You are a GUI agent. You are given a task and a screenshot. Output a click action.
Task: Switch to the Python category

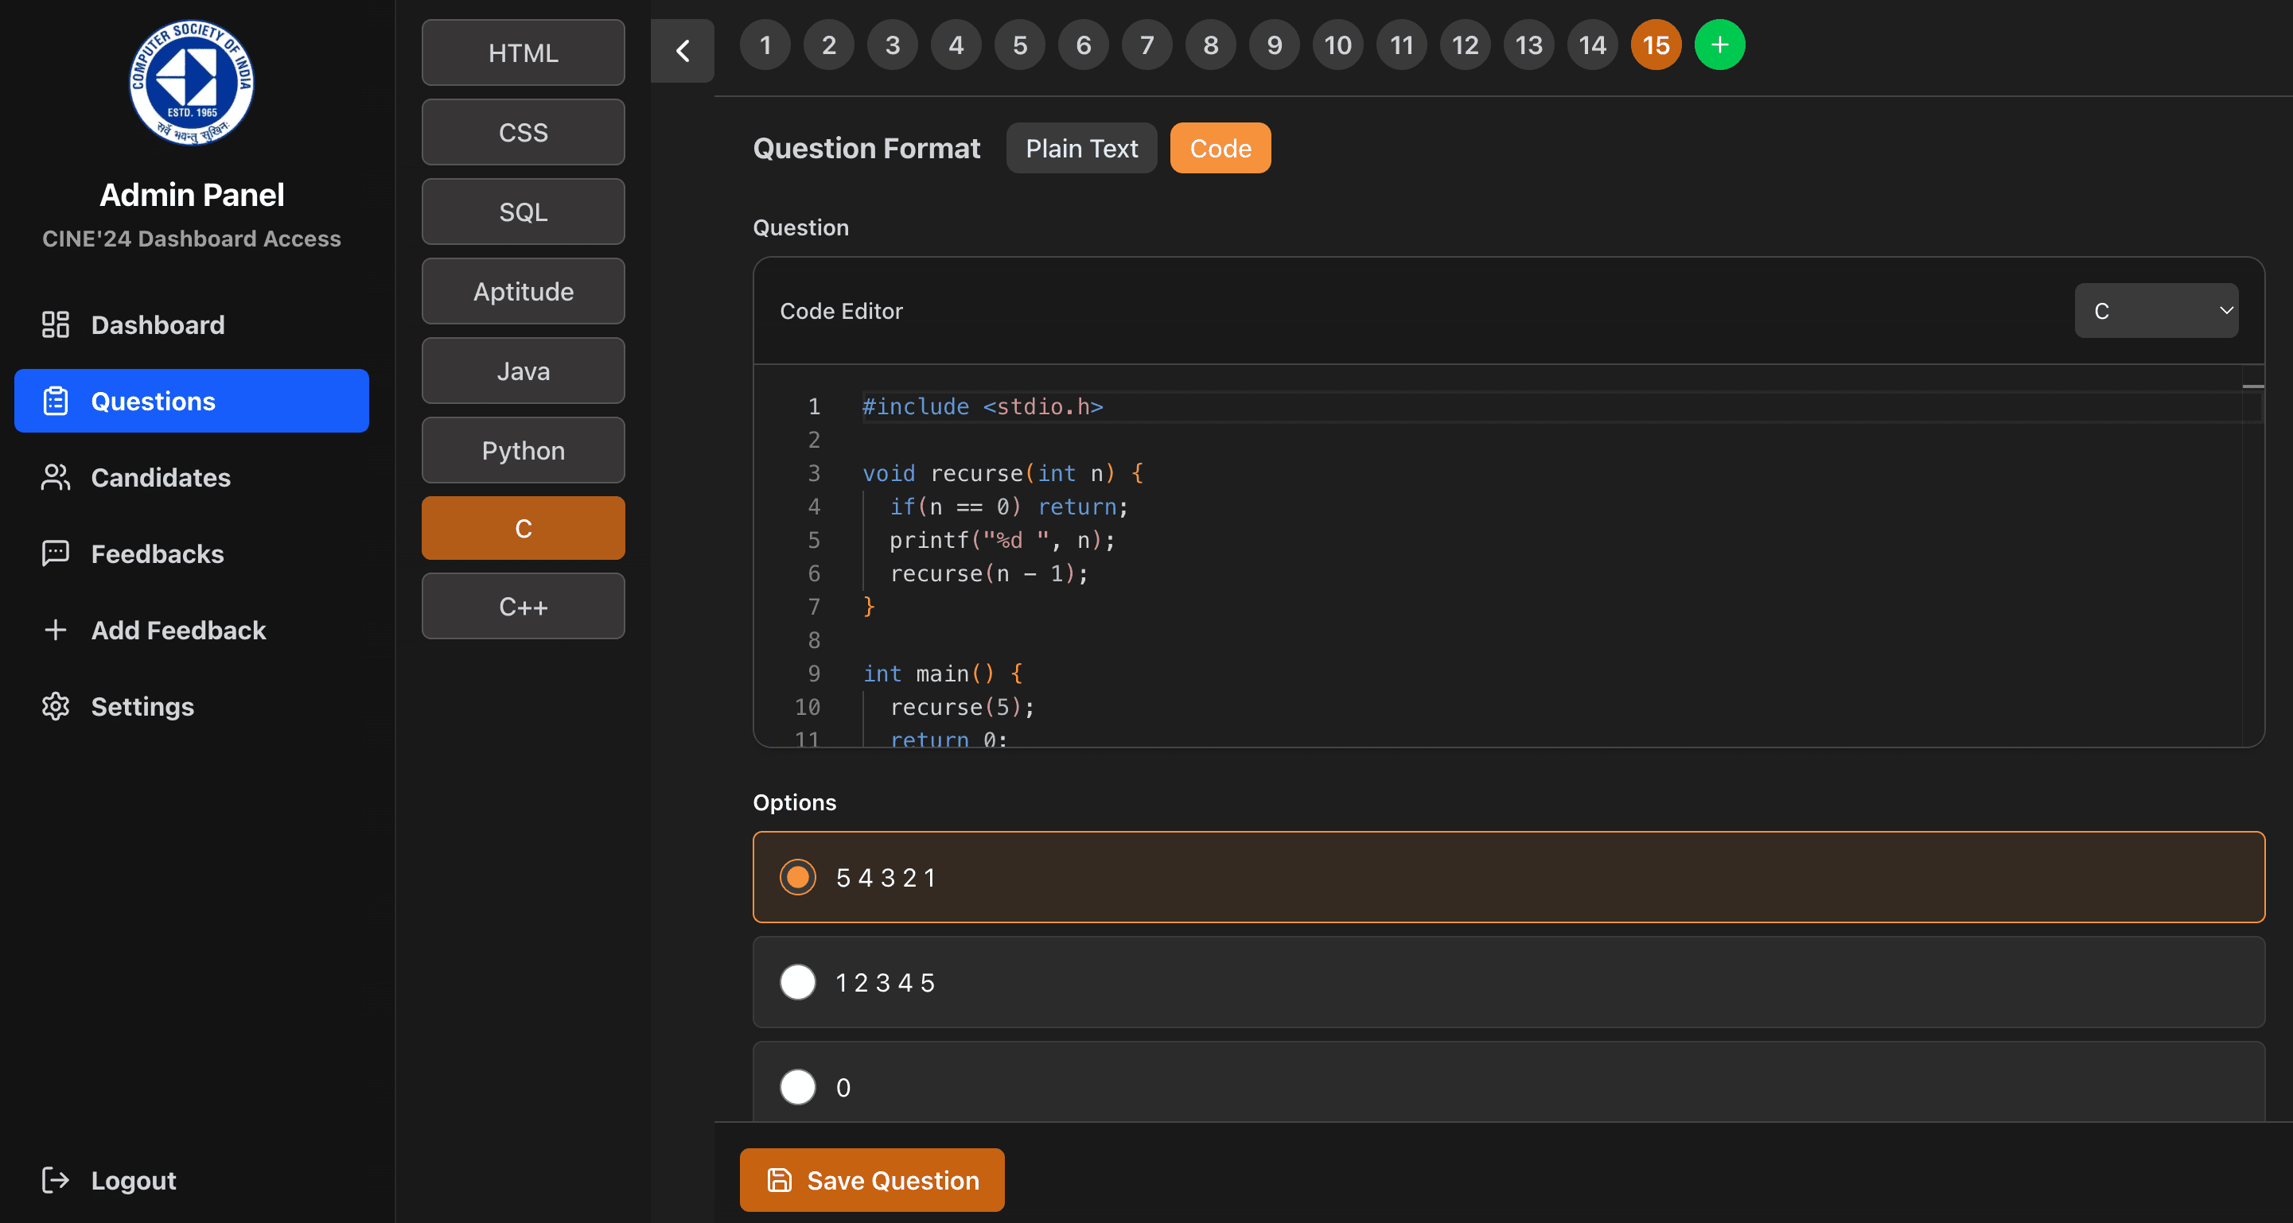tap(523, 450)
